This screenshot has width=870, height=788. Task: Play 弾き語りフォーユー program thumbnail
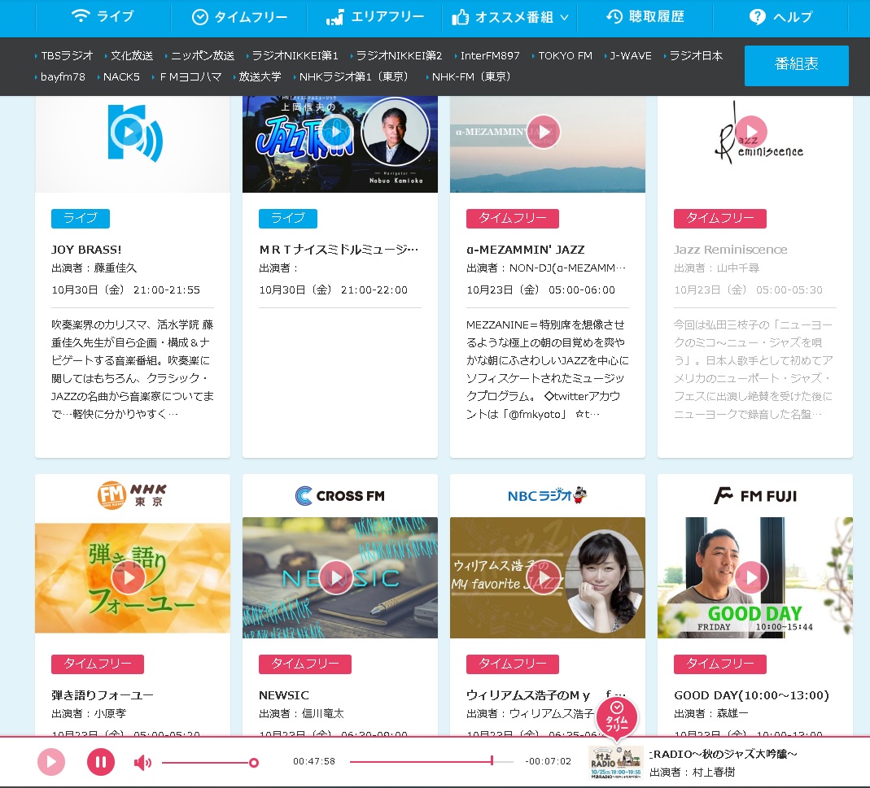129,578
